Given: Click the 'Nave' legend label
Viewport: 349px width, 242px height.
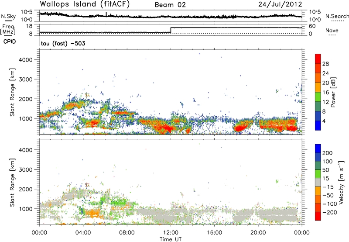Looking at the screenshot, I should coord(332,30).
